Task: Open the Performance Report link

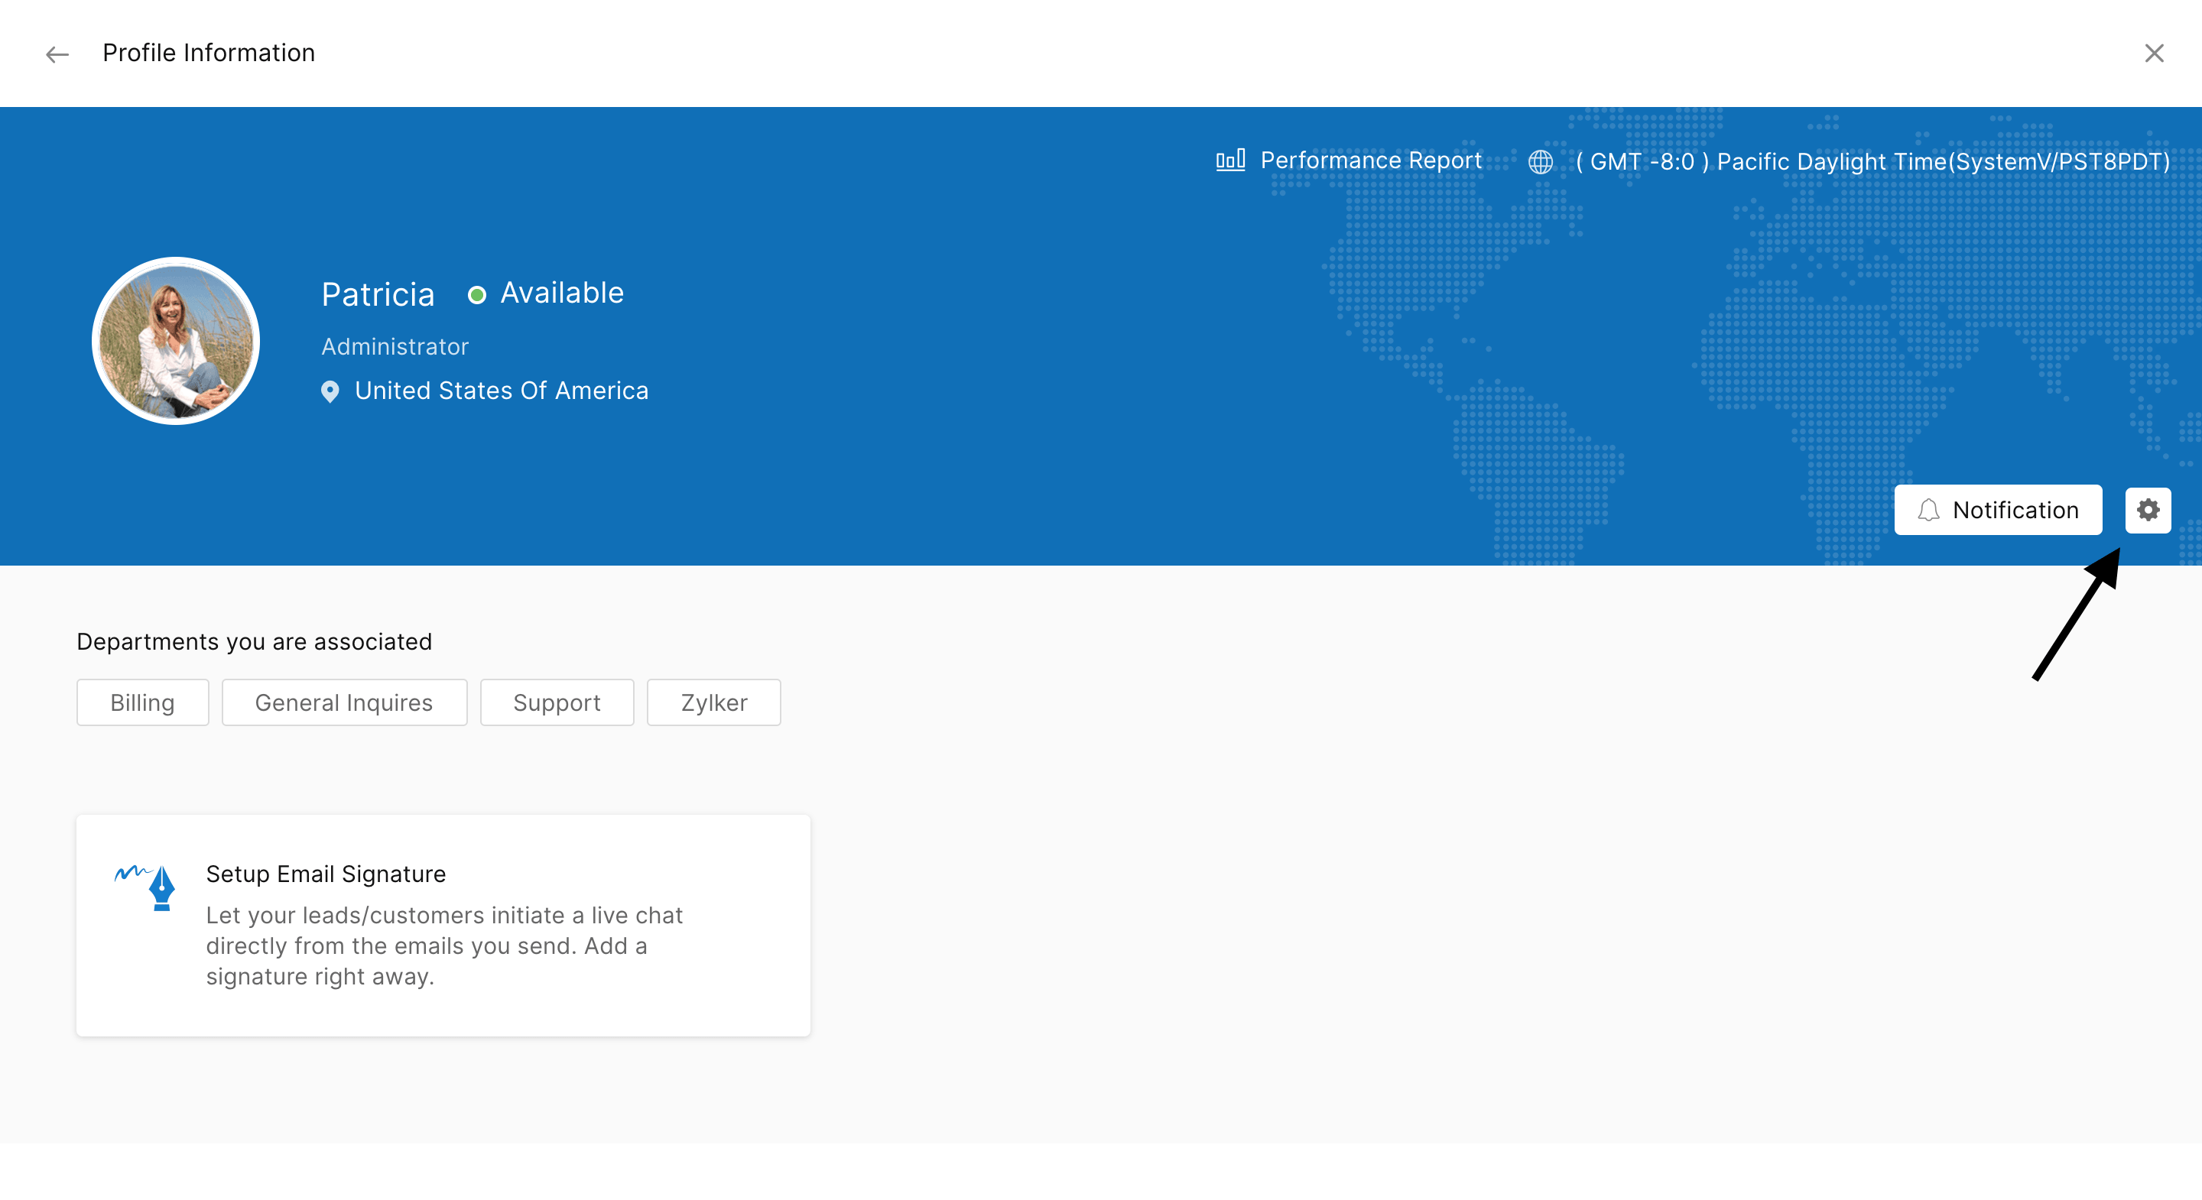Action: pos(1370,161)
